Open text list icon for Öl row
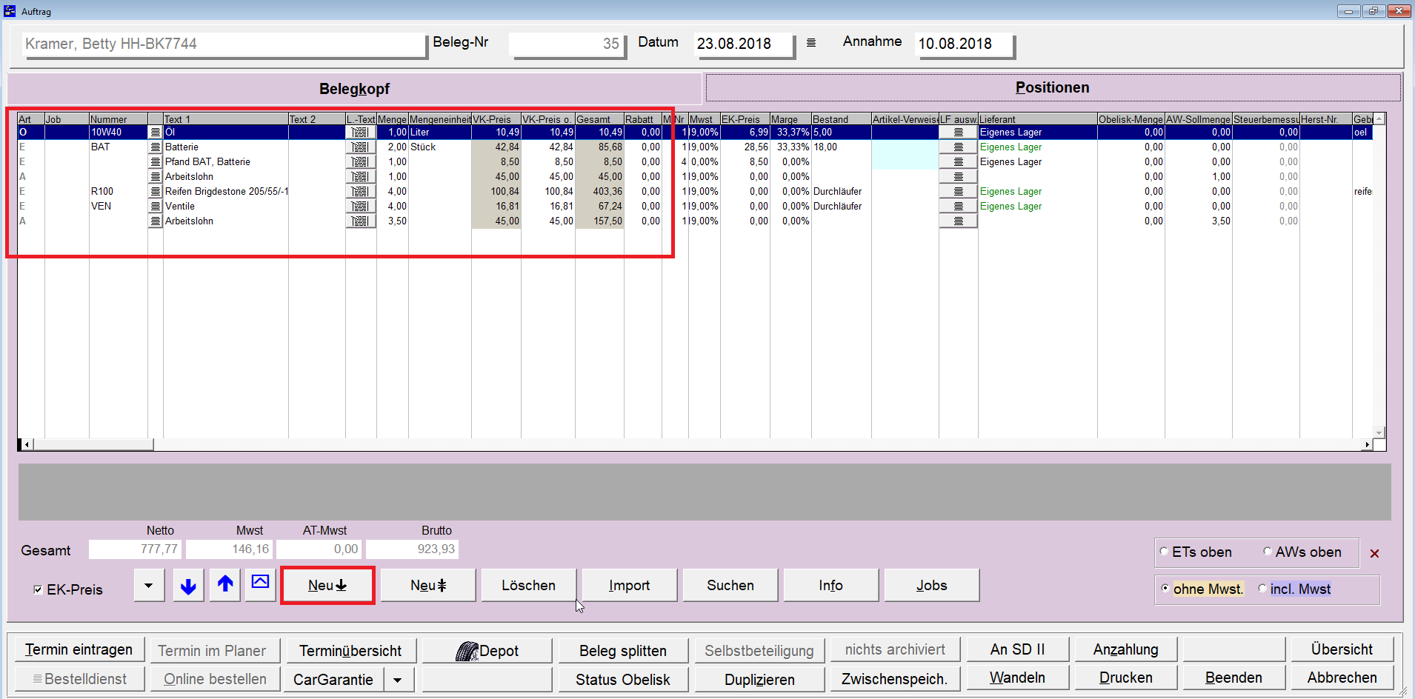 (156, 132)
